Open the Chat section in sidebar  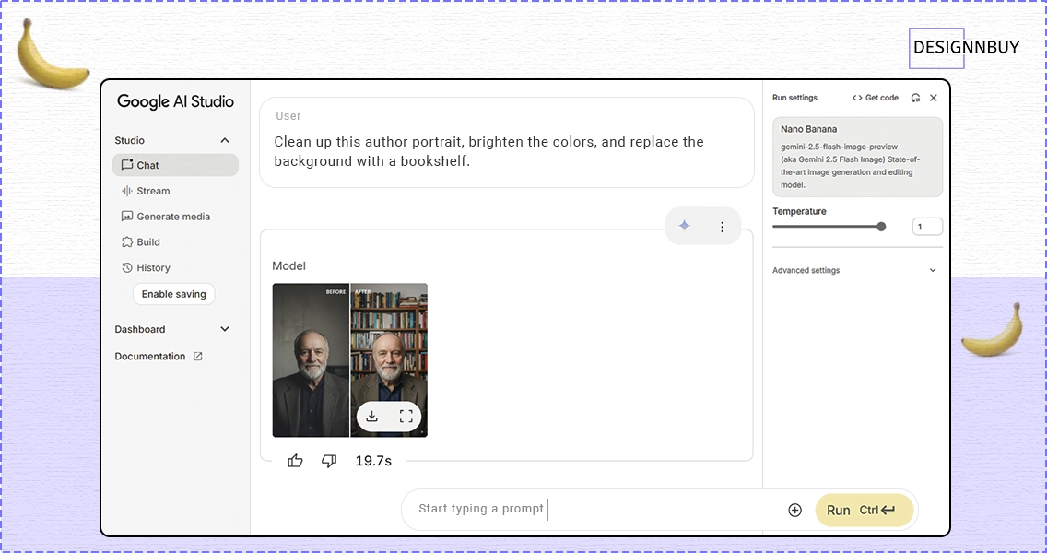click(175, 165)
